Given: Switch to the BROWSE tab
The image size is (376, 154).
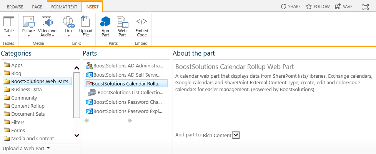Looking at the screenshot, I should pyautogui.click(x=15, y=7).
